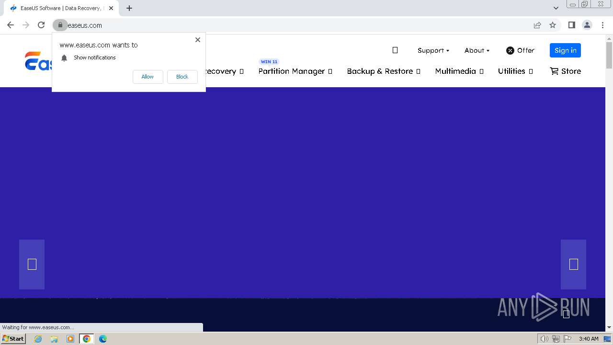Click the Store cart icon
Viewport: 613px width, 345px height.
(554, 71)
